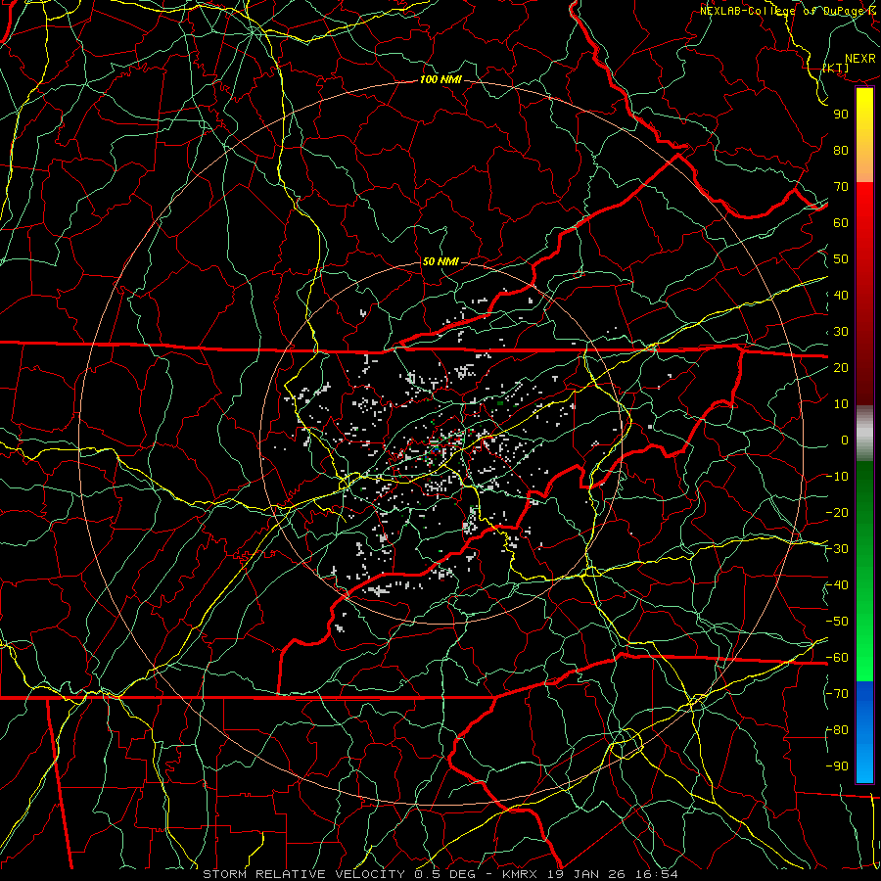The height and width of the screenshot is (881, 881).
Task: Click the "NEXR" label at top right
Action: (x=860, y=59)
